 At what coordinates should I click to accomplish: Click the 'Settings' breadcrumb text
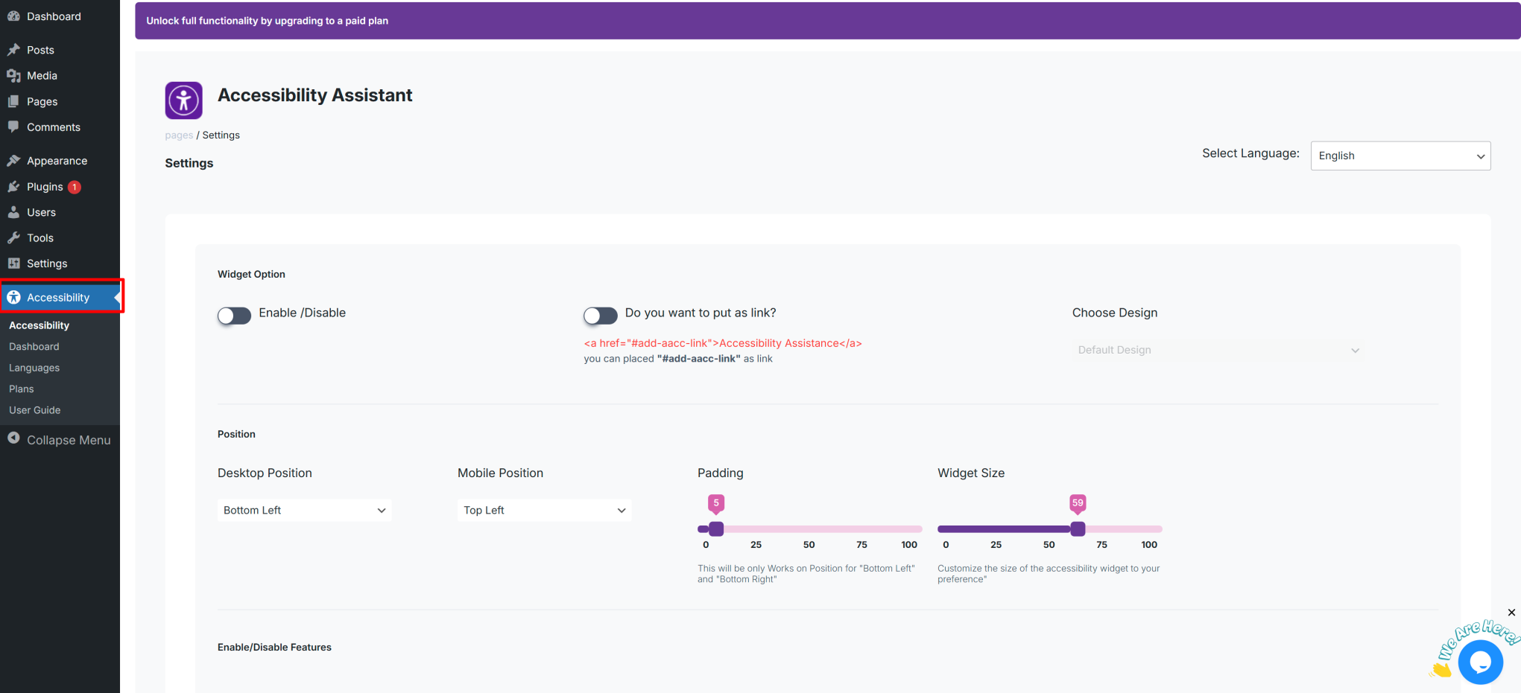coord(221,135)
